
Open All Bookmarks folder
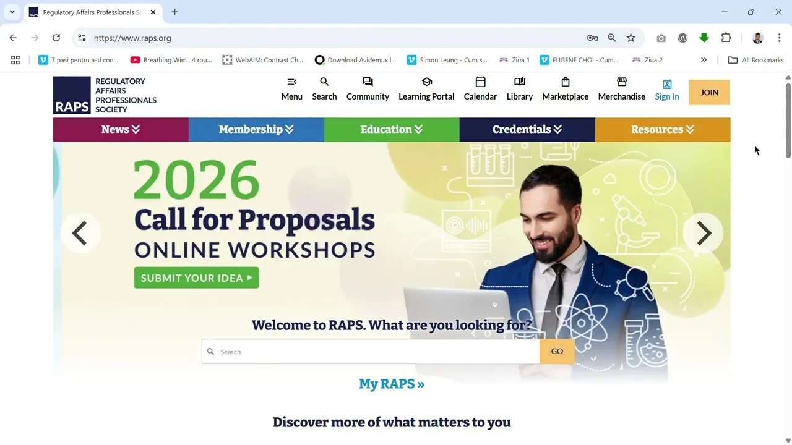755,60
